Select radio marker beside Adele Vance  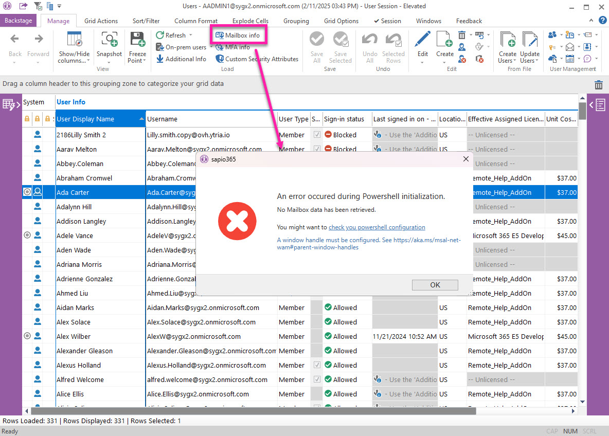pyautogui.click(x=27, y=235)
